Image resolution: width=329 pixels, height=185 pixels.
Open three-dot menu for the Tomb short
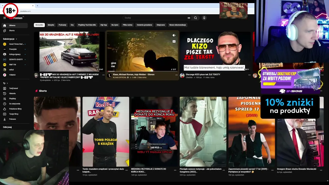point(126,170)
